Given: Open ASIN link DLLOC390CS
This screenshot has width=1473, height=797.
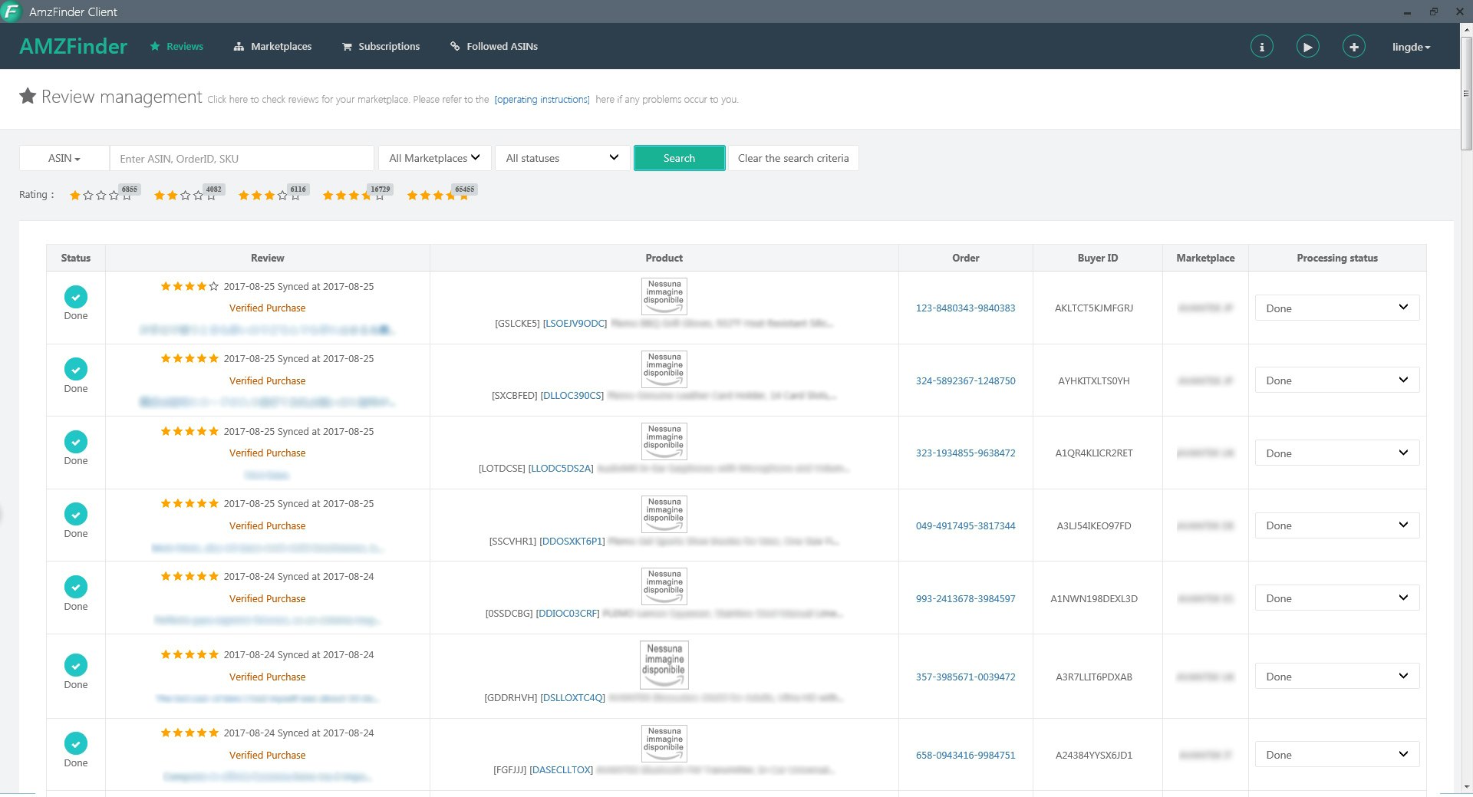Looking at the screenshot, I should (572, 395).
